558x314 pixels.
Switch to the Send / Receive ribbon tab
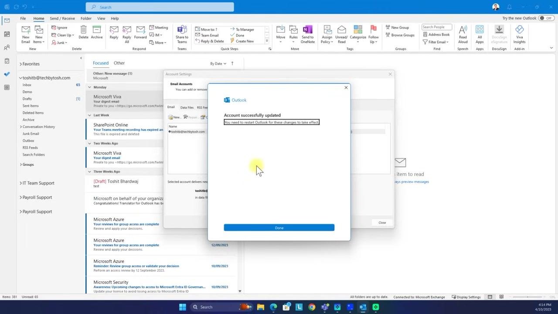pyautogui.click(x=62, y=18)
